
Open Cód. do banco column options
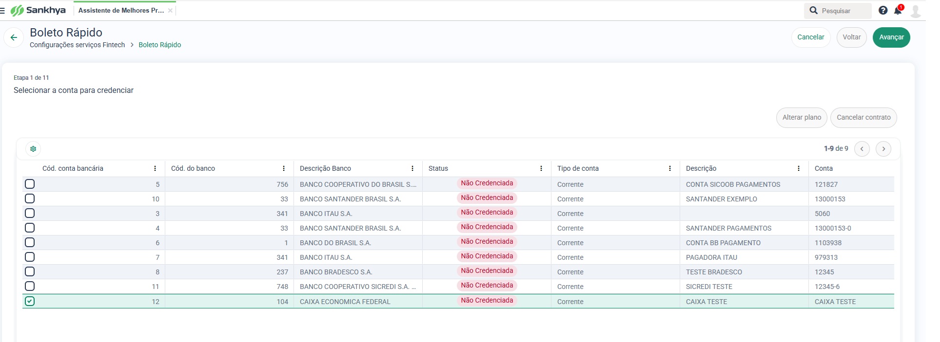(x=284, y=168)
